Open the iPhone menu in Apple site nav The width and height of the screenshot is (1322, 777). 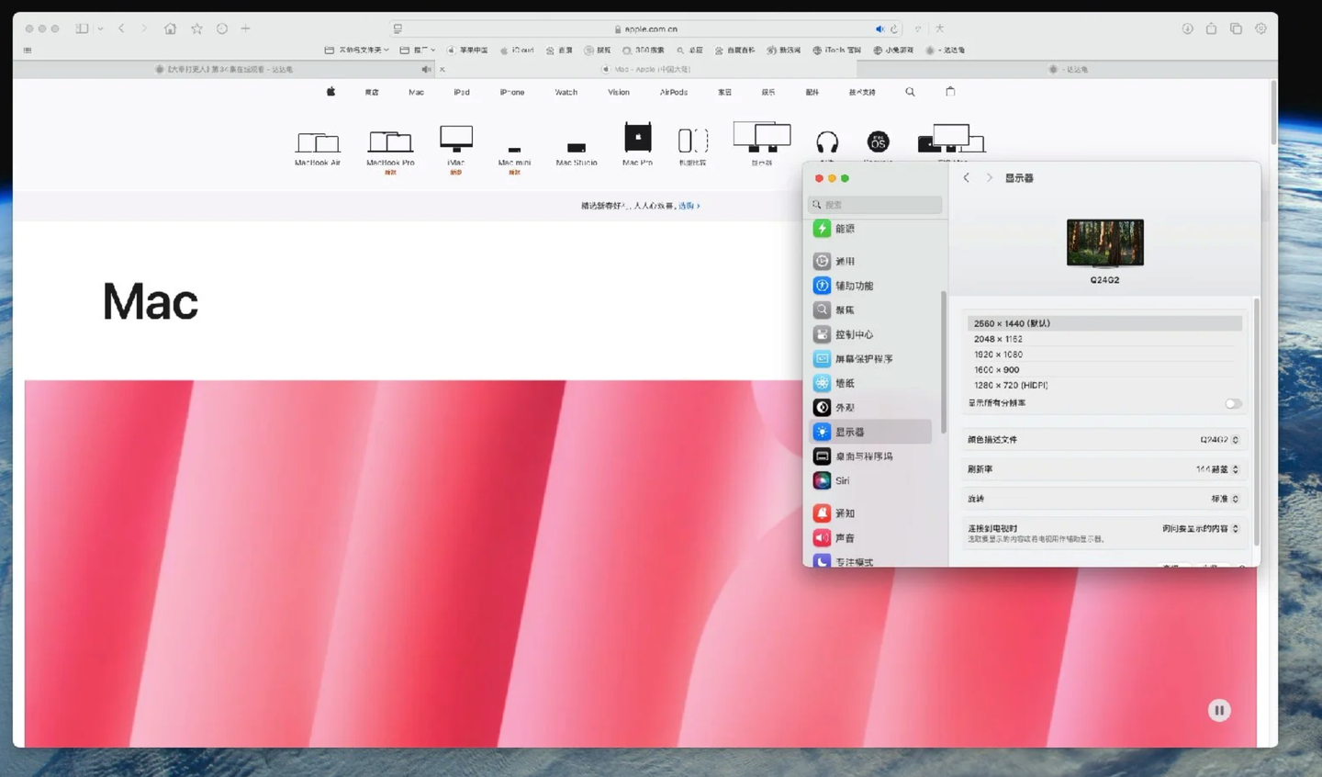(512, 92)
